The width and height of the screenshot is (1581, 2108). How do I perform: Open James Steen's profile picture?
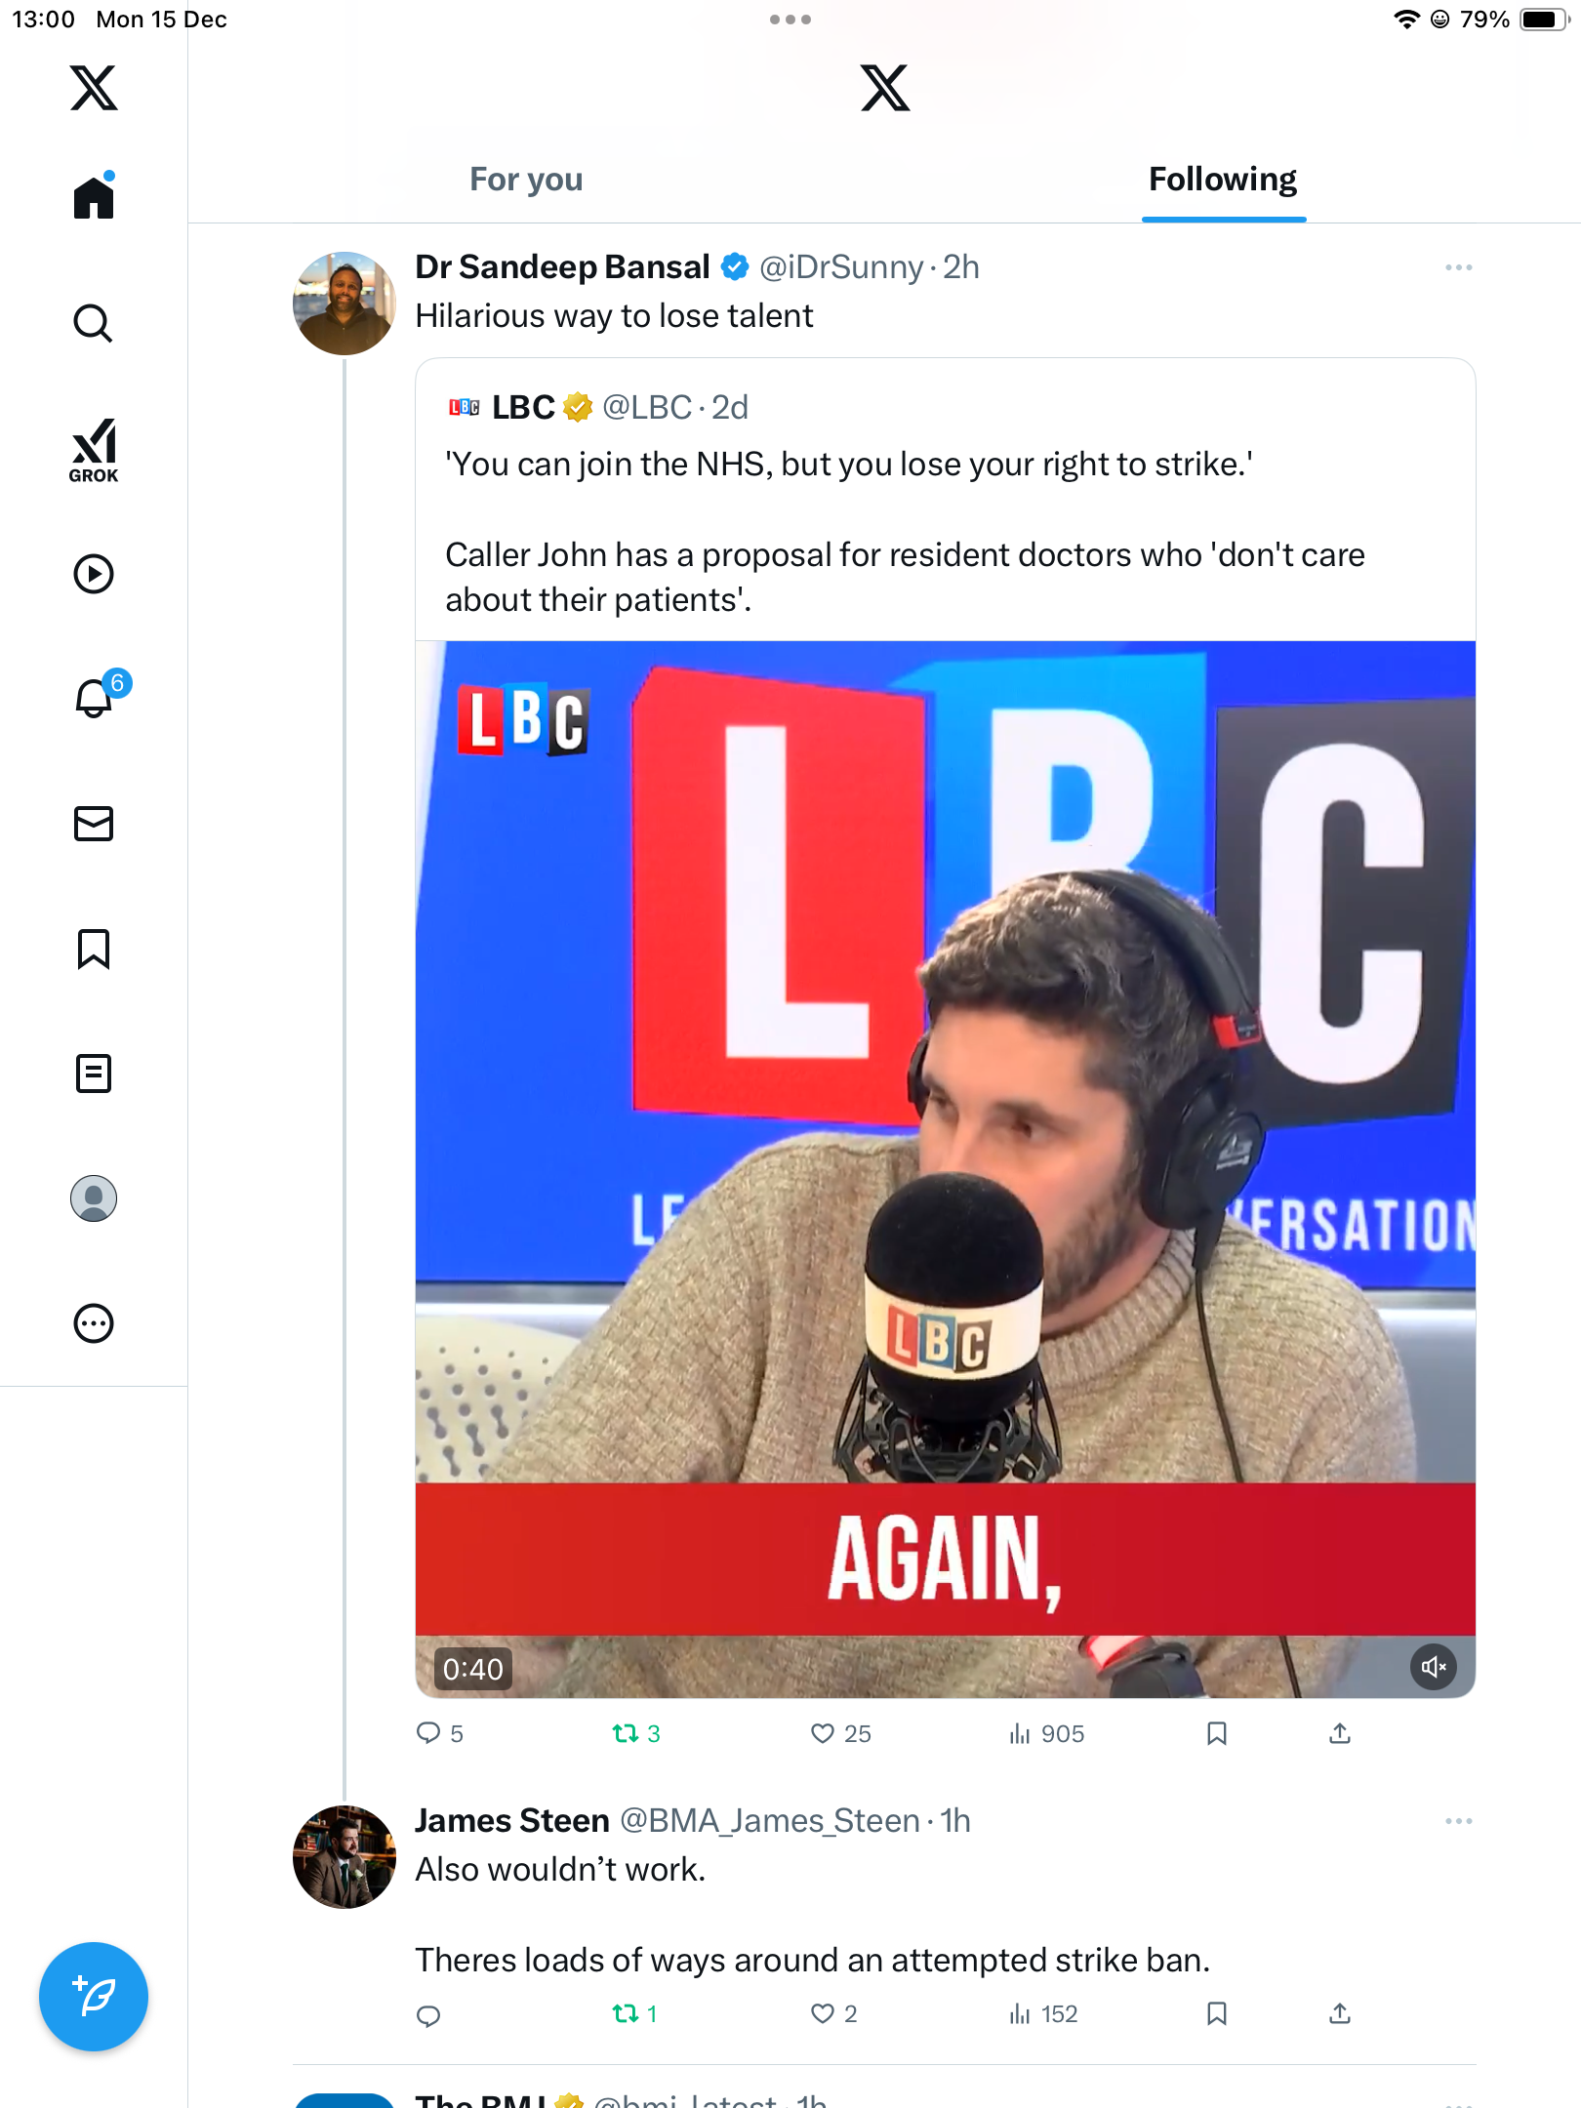pos(345,1857)
